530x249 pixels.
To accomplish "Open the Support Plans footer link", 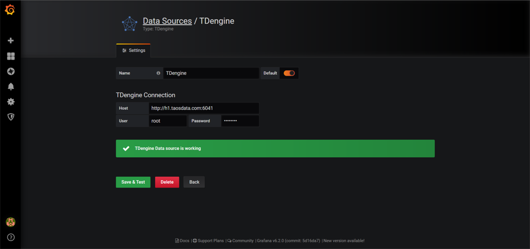I will click(x=208, y=241).
